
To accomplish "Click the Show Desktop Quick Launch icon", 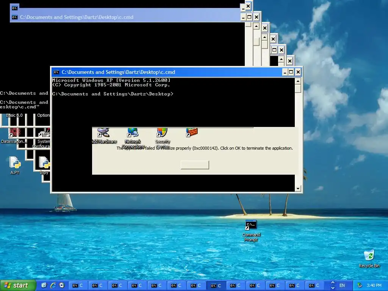I will (44, 285).
